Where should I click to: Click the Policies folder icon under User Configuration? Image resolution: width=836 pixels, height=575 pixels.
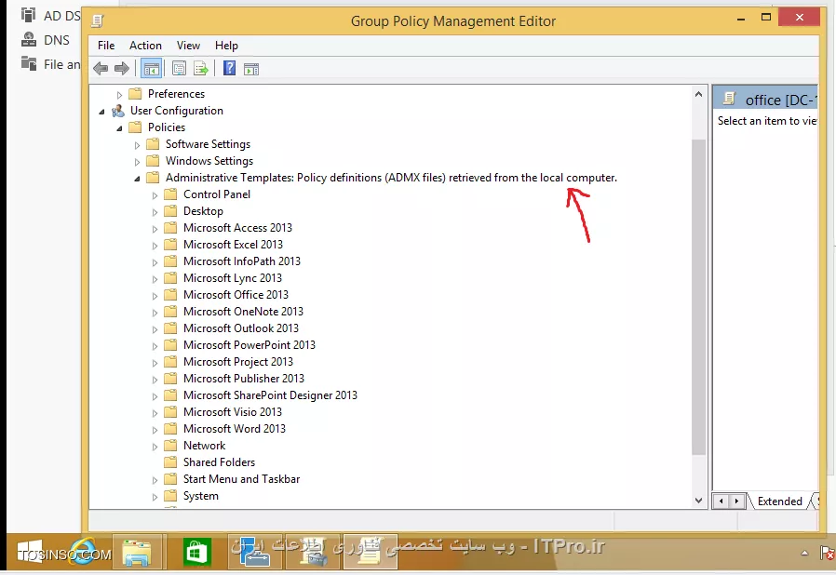[135, 127]
